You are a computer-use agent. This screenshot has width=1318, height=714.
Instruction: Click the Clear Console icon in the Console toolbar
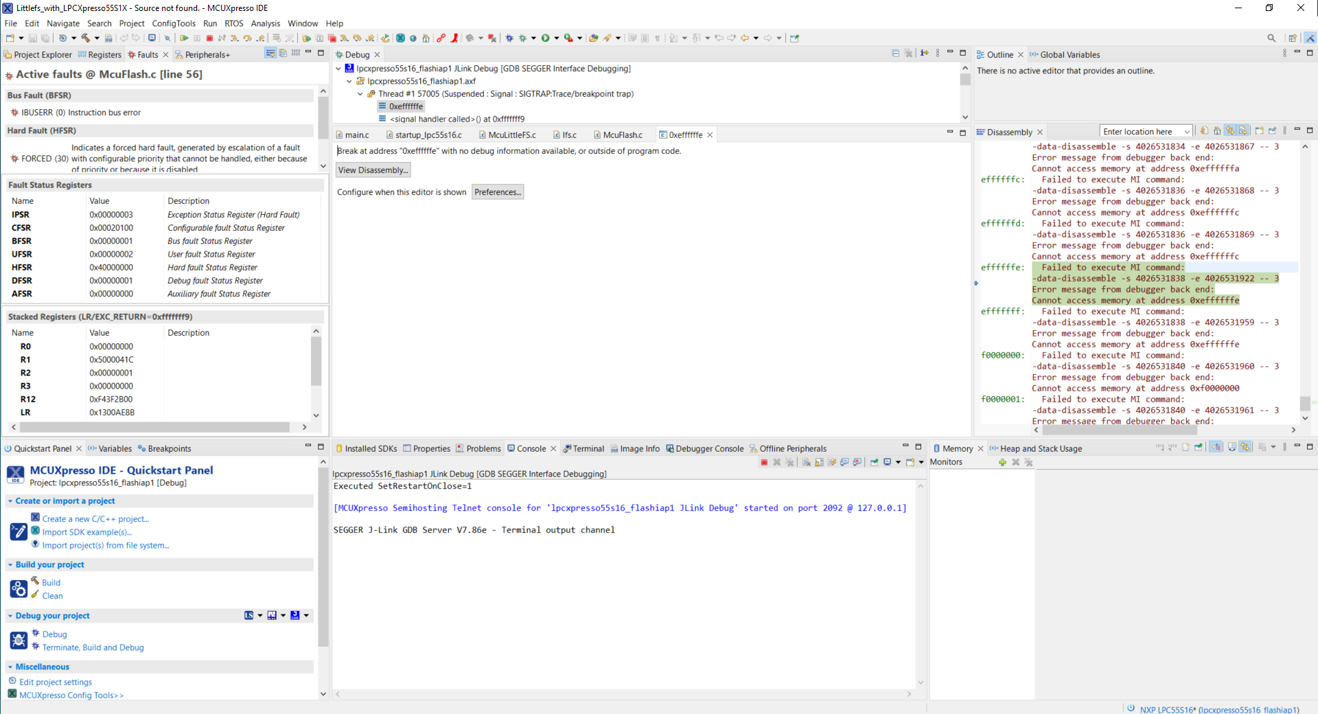(806, 462)
